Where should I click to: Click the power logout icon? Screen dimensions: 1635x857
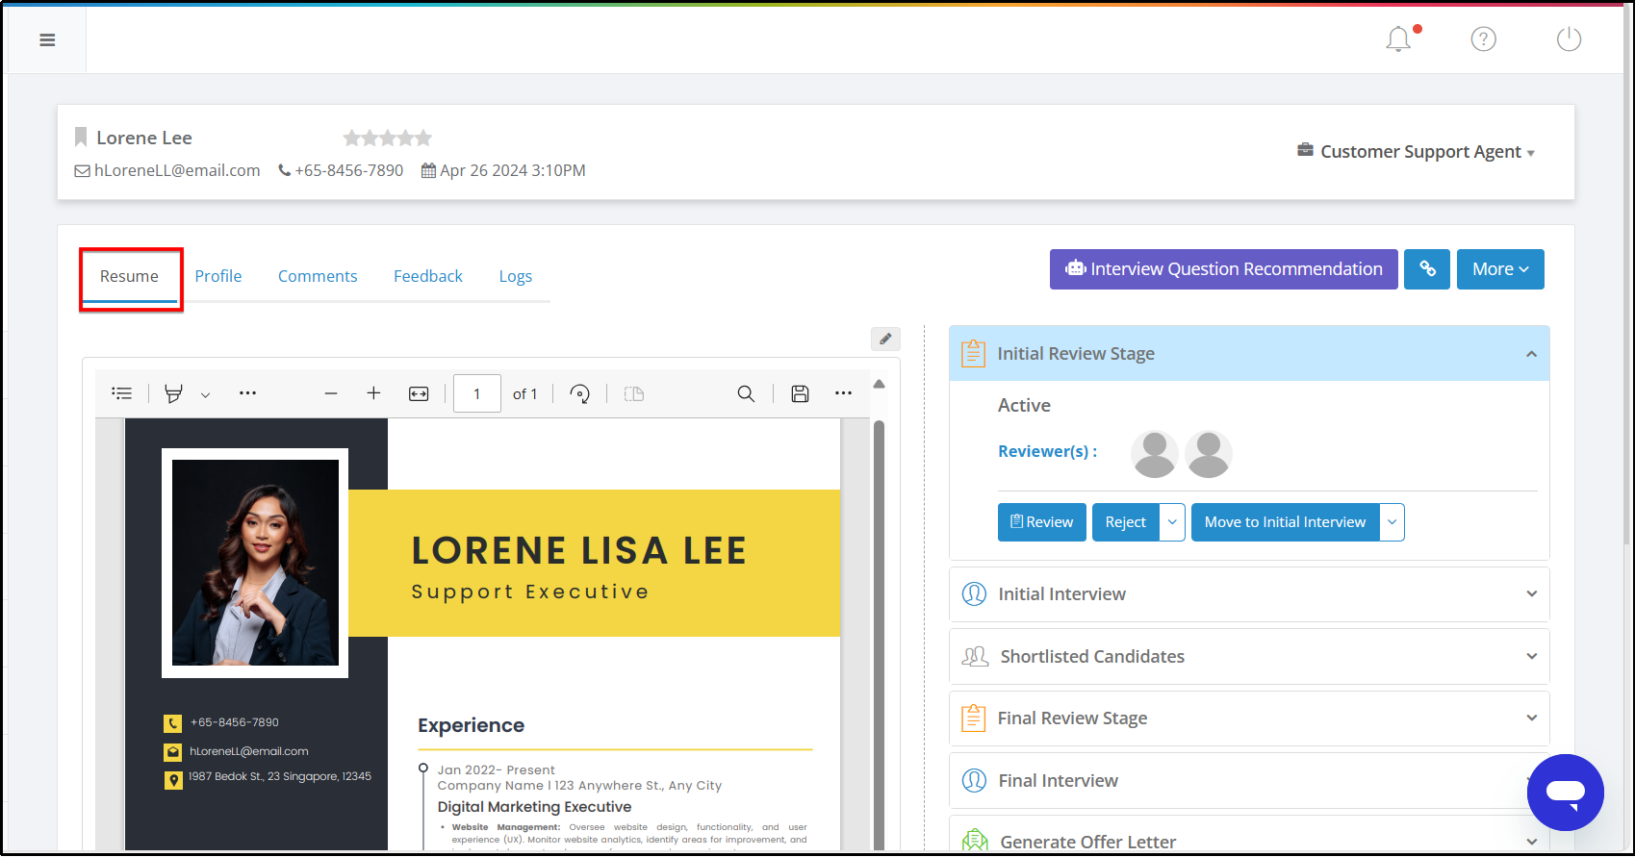(x=1569, y=39)
